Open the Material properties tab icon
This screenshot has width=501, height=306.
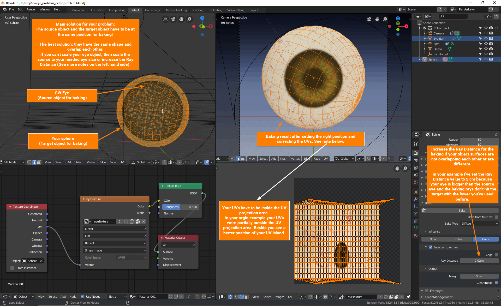click(x=416, y=236)
